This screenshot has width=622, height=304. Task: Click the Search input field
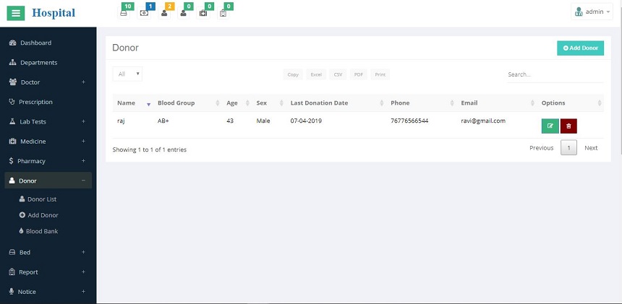coord(555,74)
